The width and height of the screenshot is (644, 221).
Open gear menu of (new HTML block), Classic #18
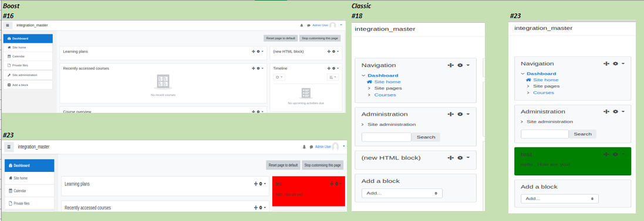click(463, 158)
